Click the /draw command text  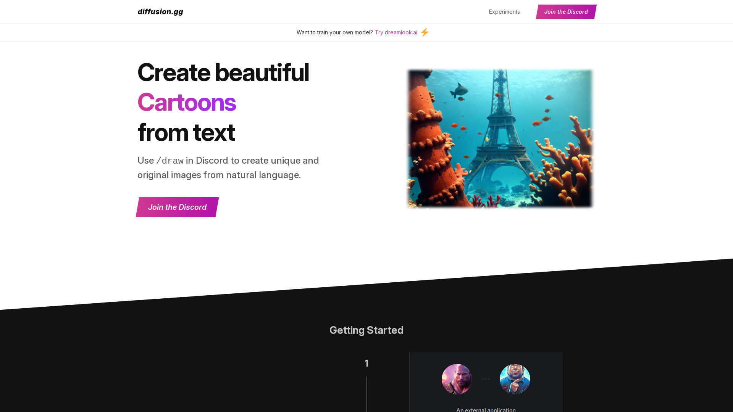[170, 161]
